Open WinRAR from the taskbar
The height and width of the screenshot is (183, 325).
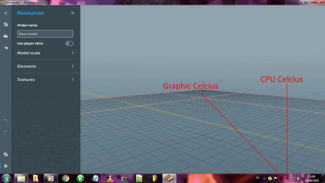coord(125,178)
